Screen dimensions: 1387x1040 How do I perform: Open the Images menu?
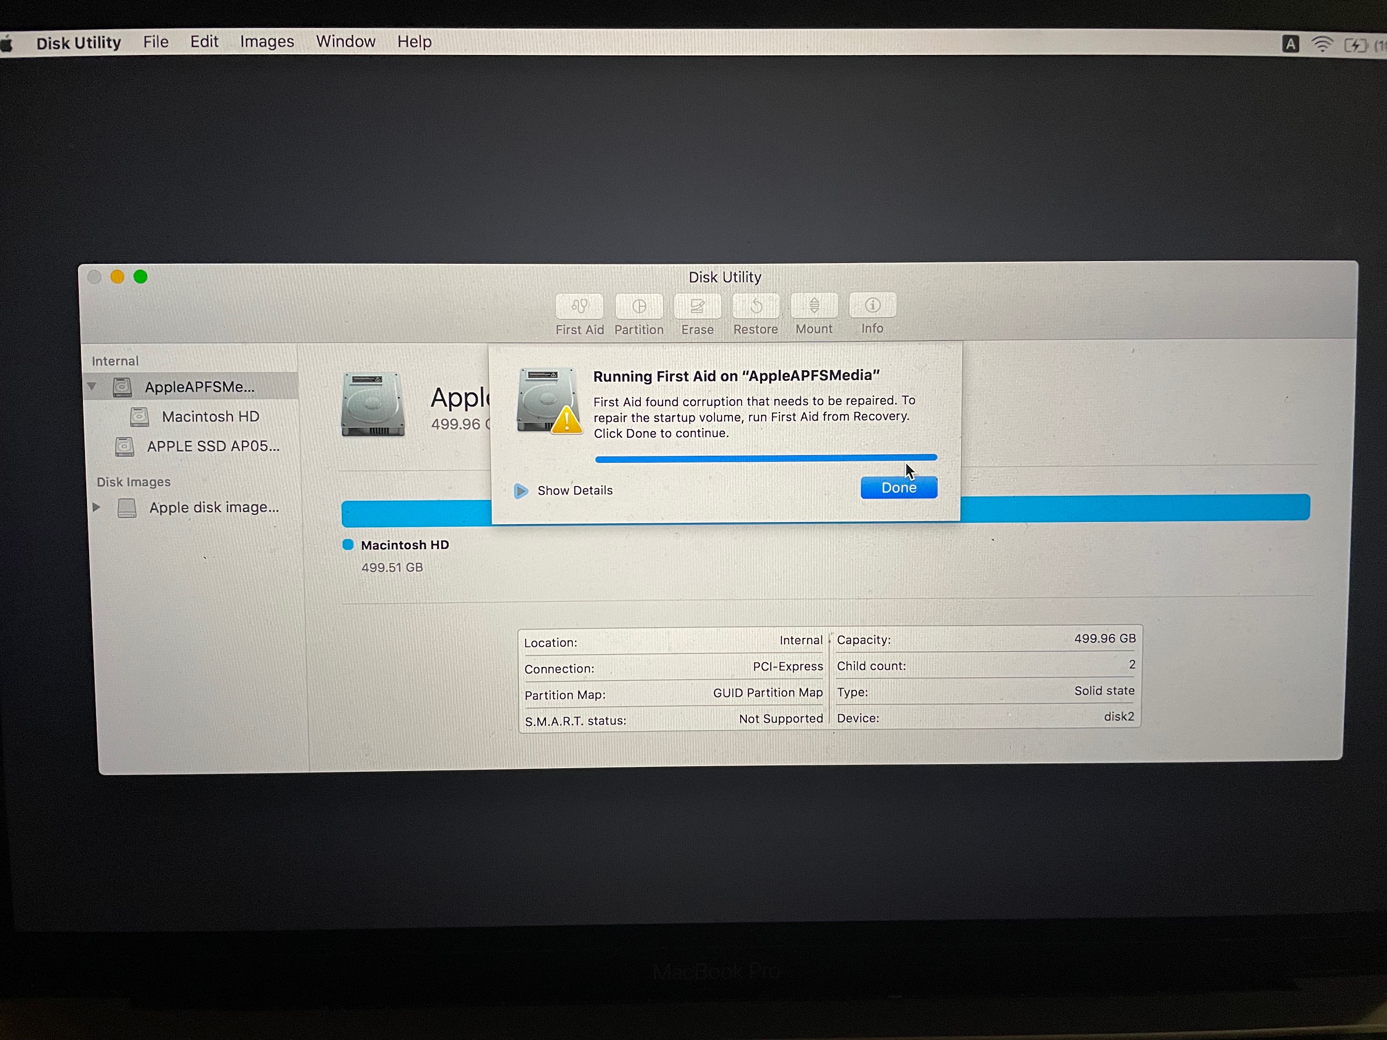point(267,42)
